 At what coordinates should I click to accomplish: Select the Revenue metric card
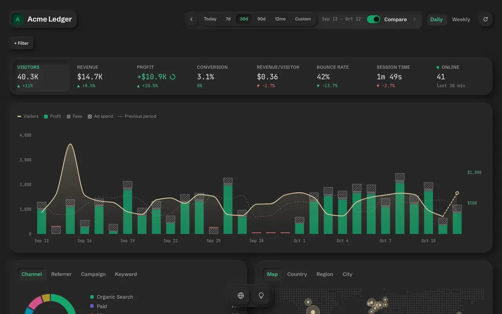click(102, 76)
